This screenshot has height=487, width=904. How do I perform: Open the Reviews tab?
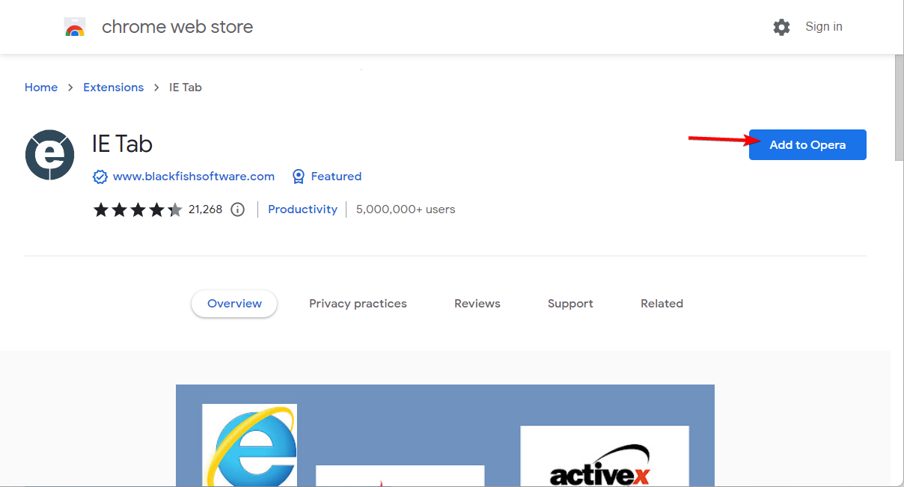coord(477,304)
